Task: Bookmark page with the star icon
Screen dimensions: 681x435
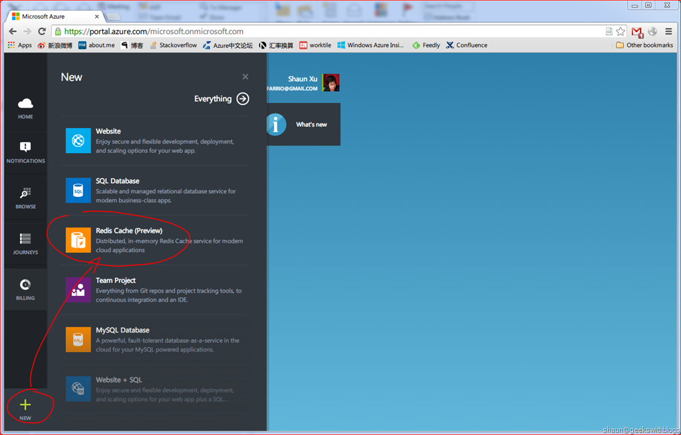Action: [620, 31]
